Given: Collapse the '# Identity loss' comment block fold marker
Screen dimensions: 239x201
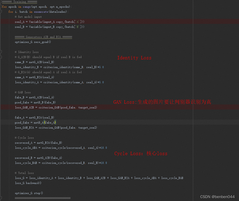Looking at the screenshot, I should coord(1,52).
